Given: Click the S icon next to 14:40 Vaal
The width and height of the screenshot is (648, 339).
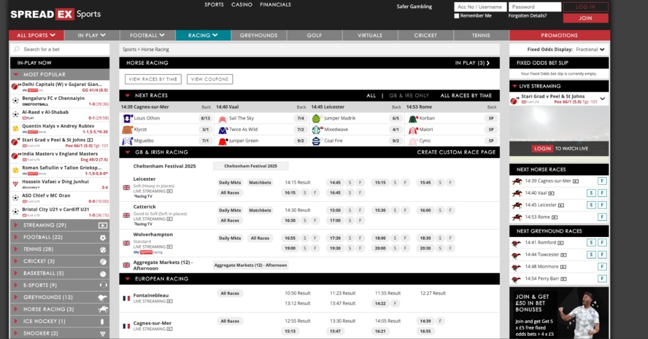Looking at the screenshot, I should [592, 192].
